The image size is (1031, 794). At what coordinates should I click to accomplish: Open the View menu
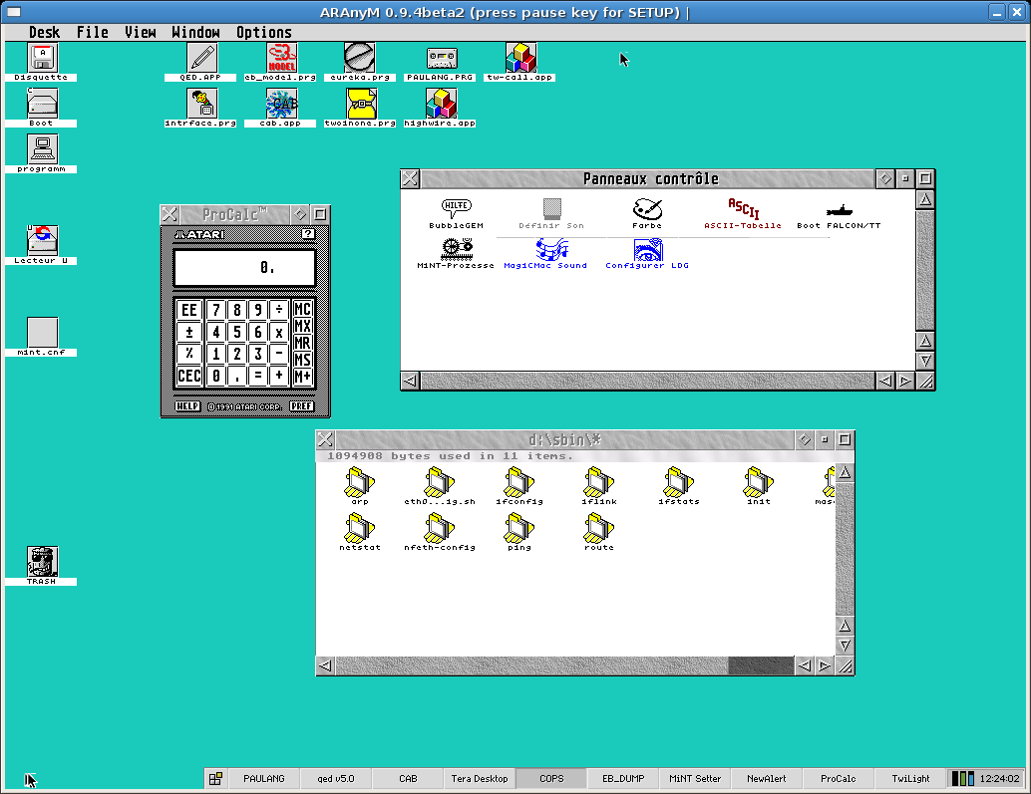pos(140,32)
